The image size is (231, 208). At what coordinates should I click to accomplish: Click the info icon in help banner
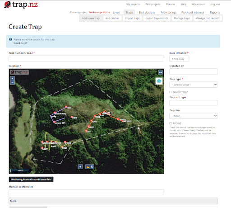(10, 39)
